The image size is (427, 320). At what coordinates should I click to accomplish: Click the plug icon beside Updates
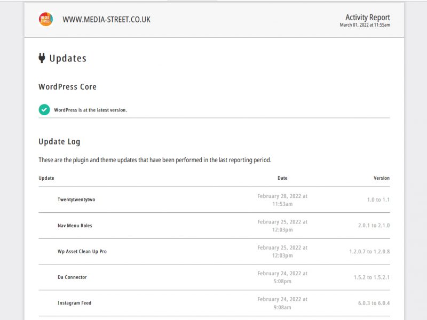(42, 58)
